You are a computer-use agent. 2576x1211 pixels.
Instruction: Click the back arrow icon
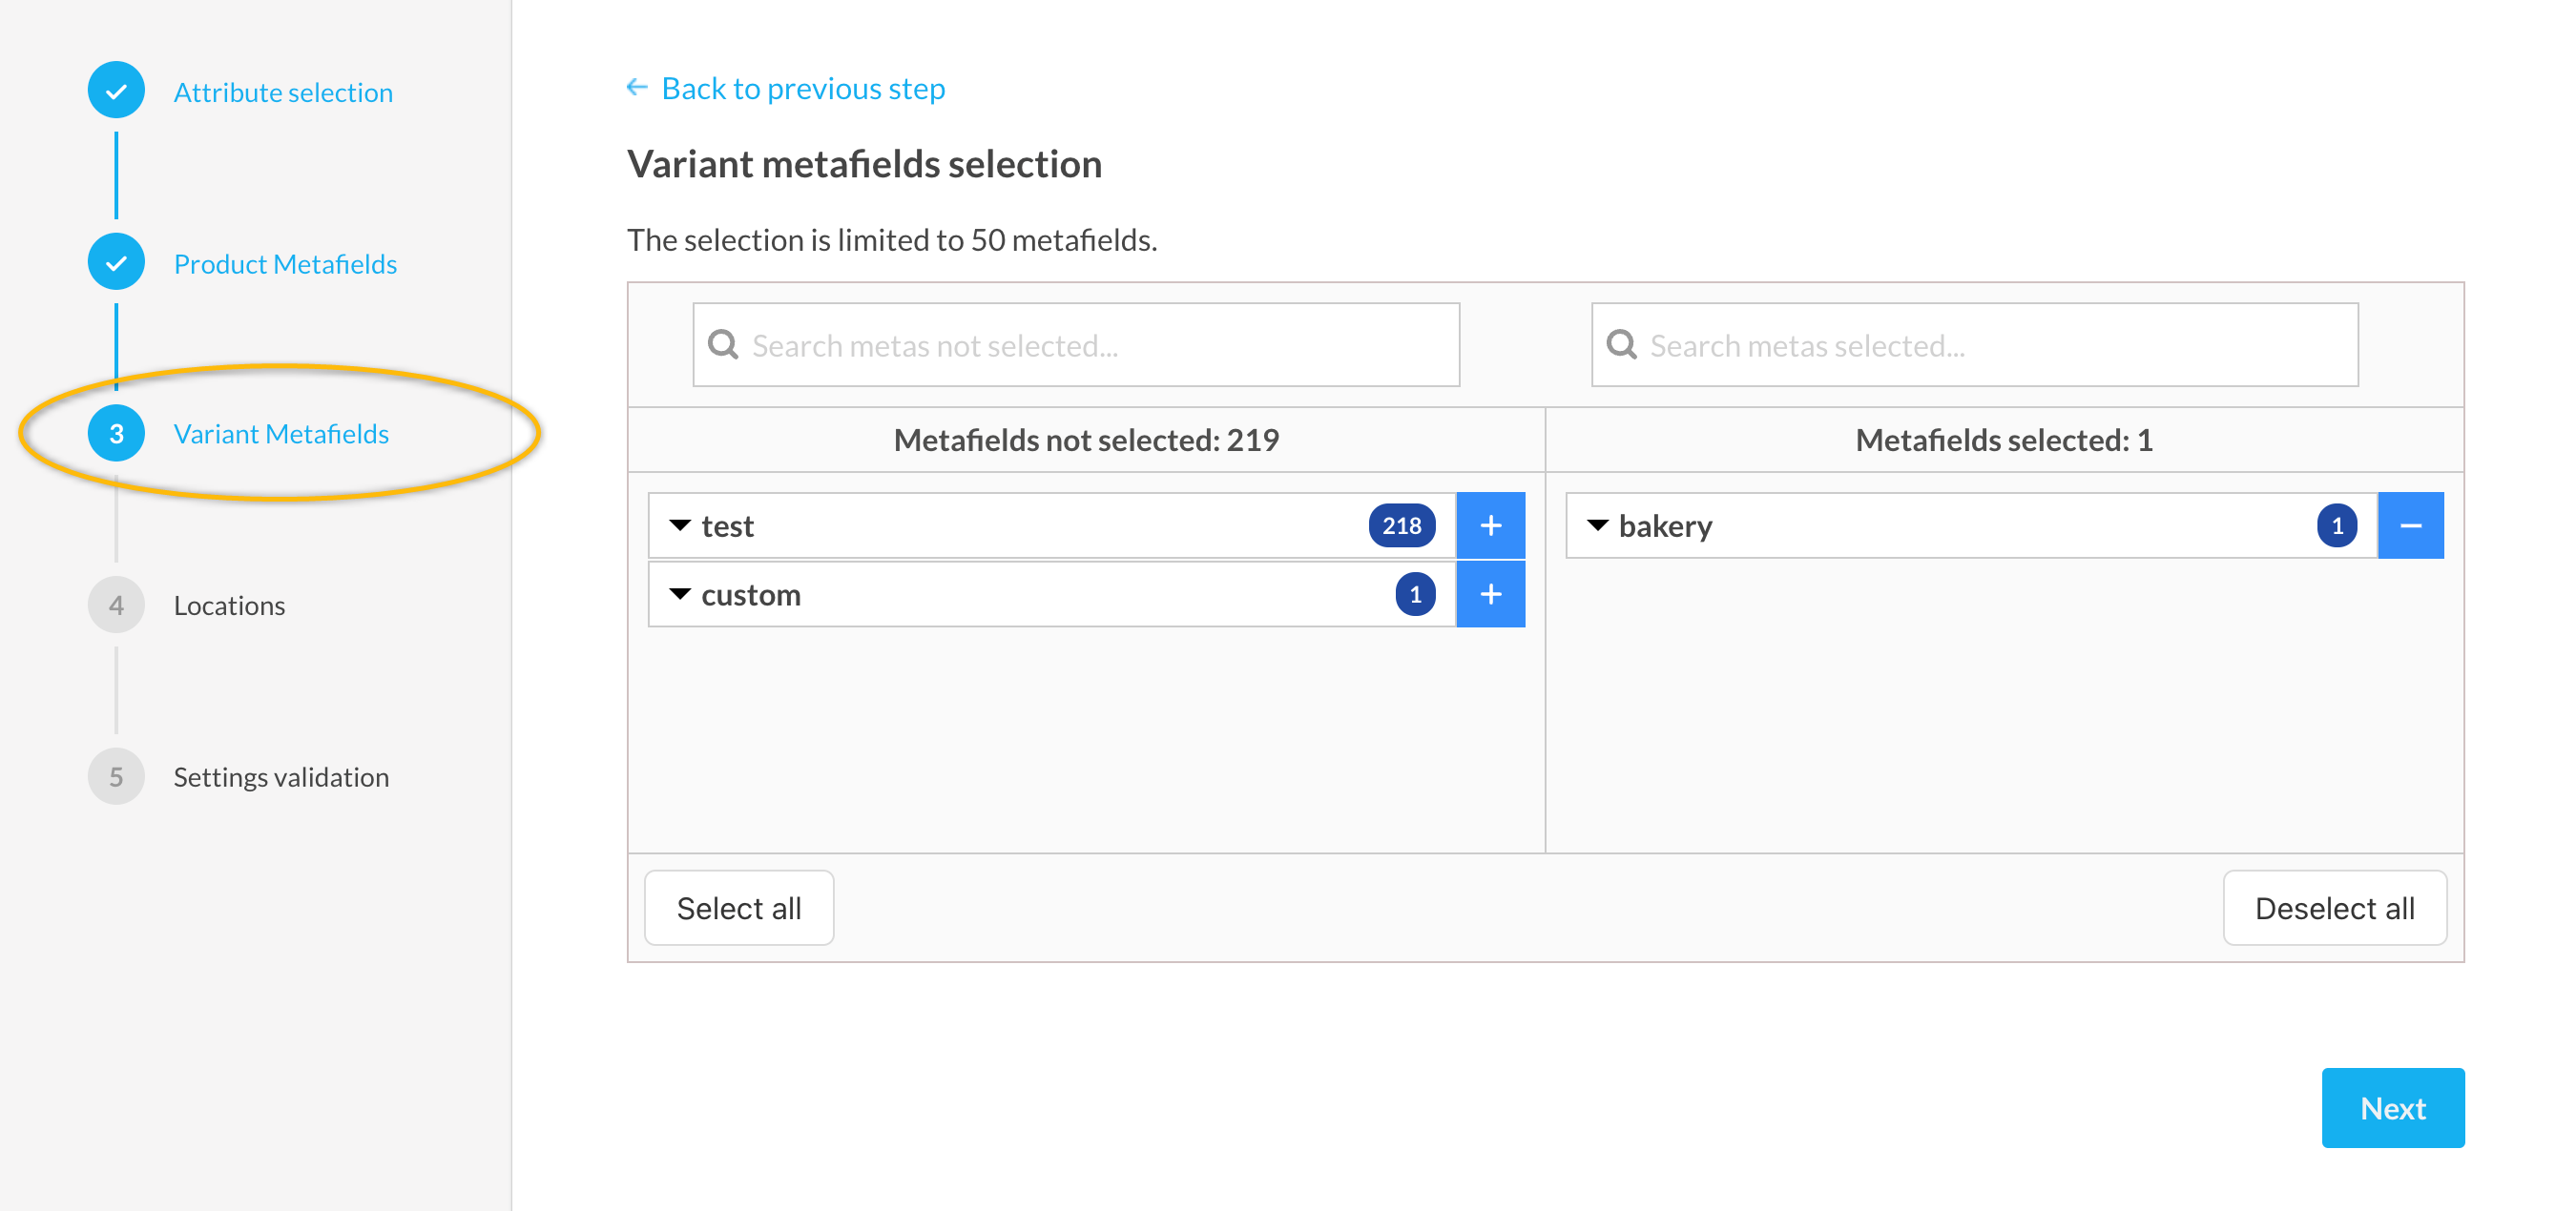[x=637, y=88]
